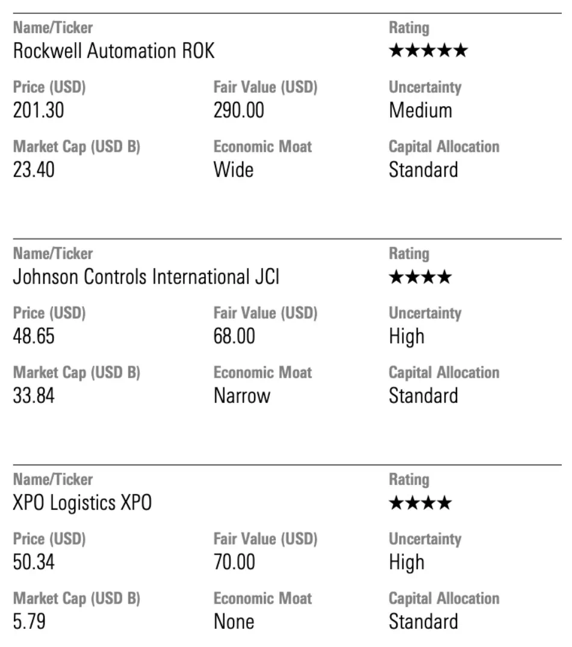Select Rockwell price value 201.30
The image size is (572, 647).
click(39, 110)
